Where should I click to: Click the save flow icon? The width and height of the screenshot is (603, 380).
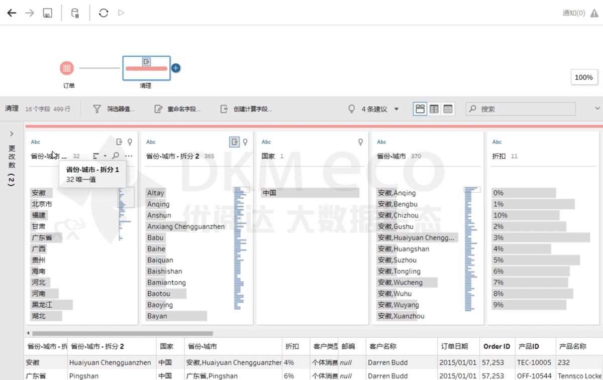click(47, 13)
